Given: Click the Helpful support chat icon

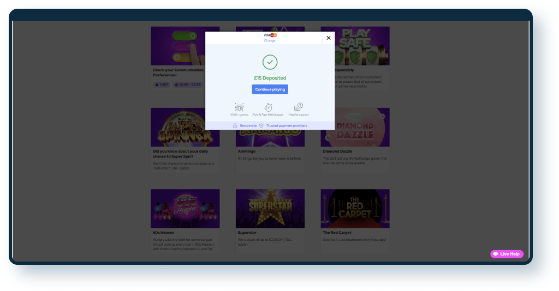Looking at the screenshot, I should click(x=298, y=107).
